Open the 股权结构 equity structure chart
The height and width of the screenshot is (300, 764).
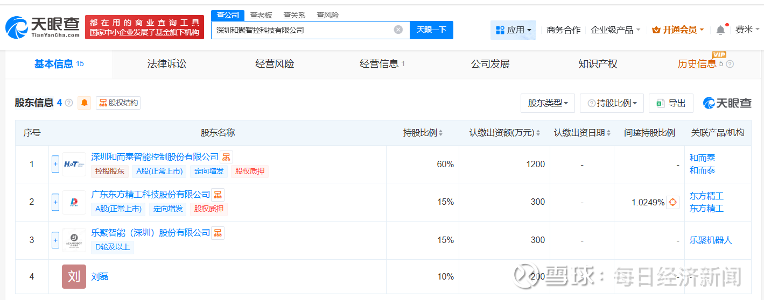tap(118, 103)
